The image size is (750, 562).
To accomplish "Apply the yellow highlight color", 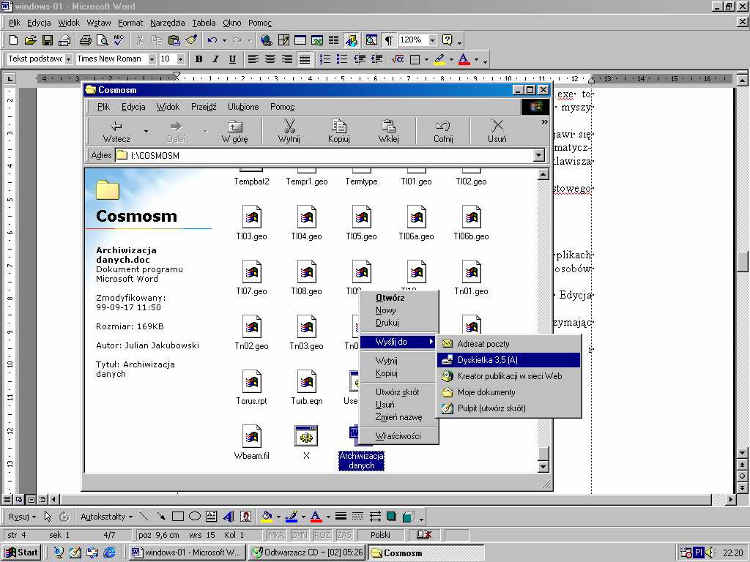I will click(439, 59).
